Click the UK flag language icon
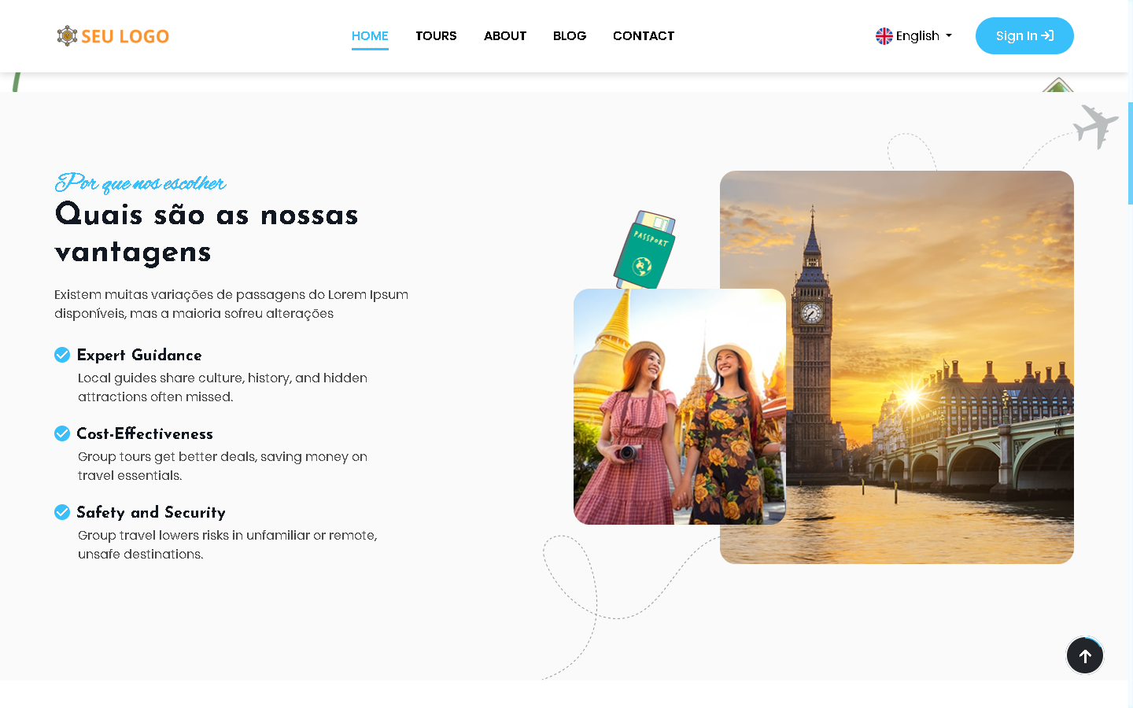 coord(884,36)
